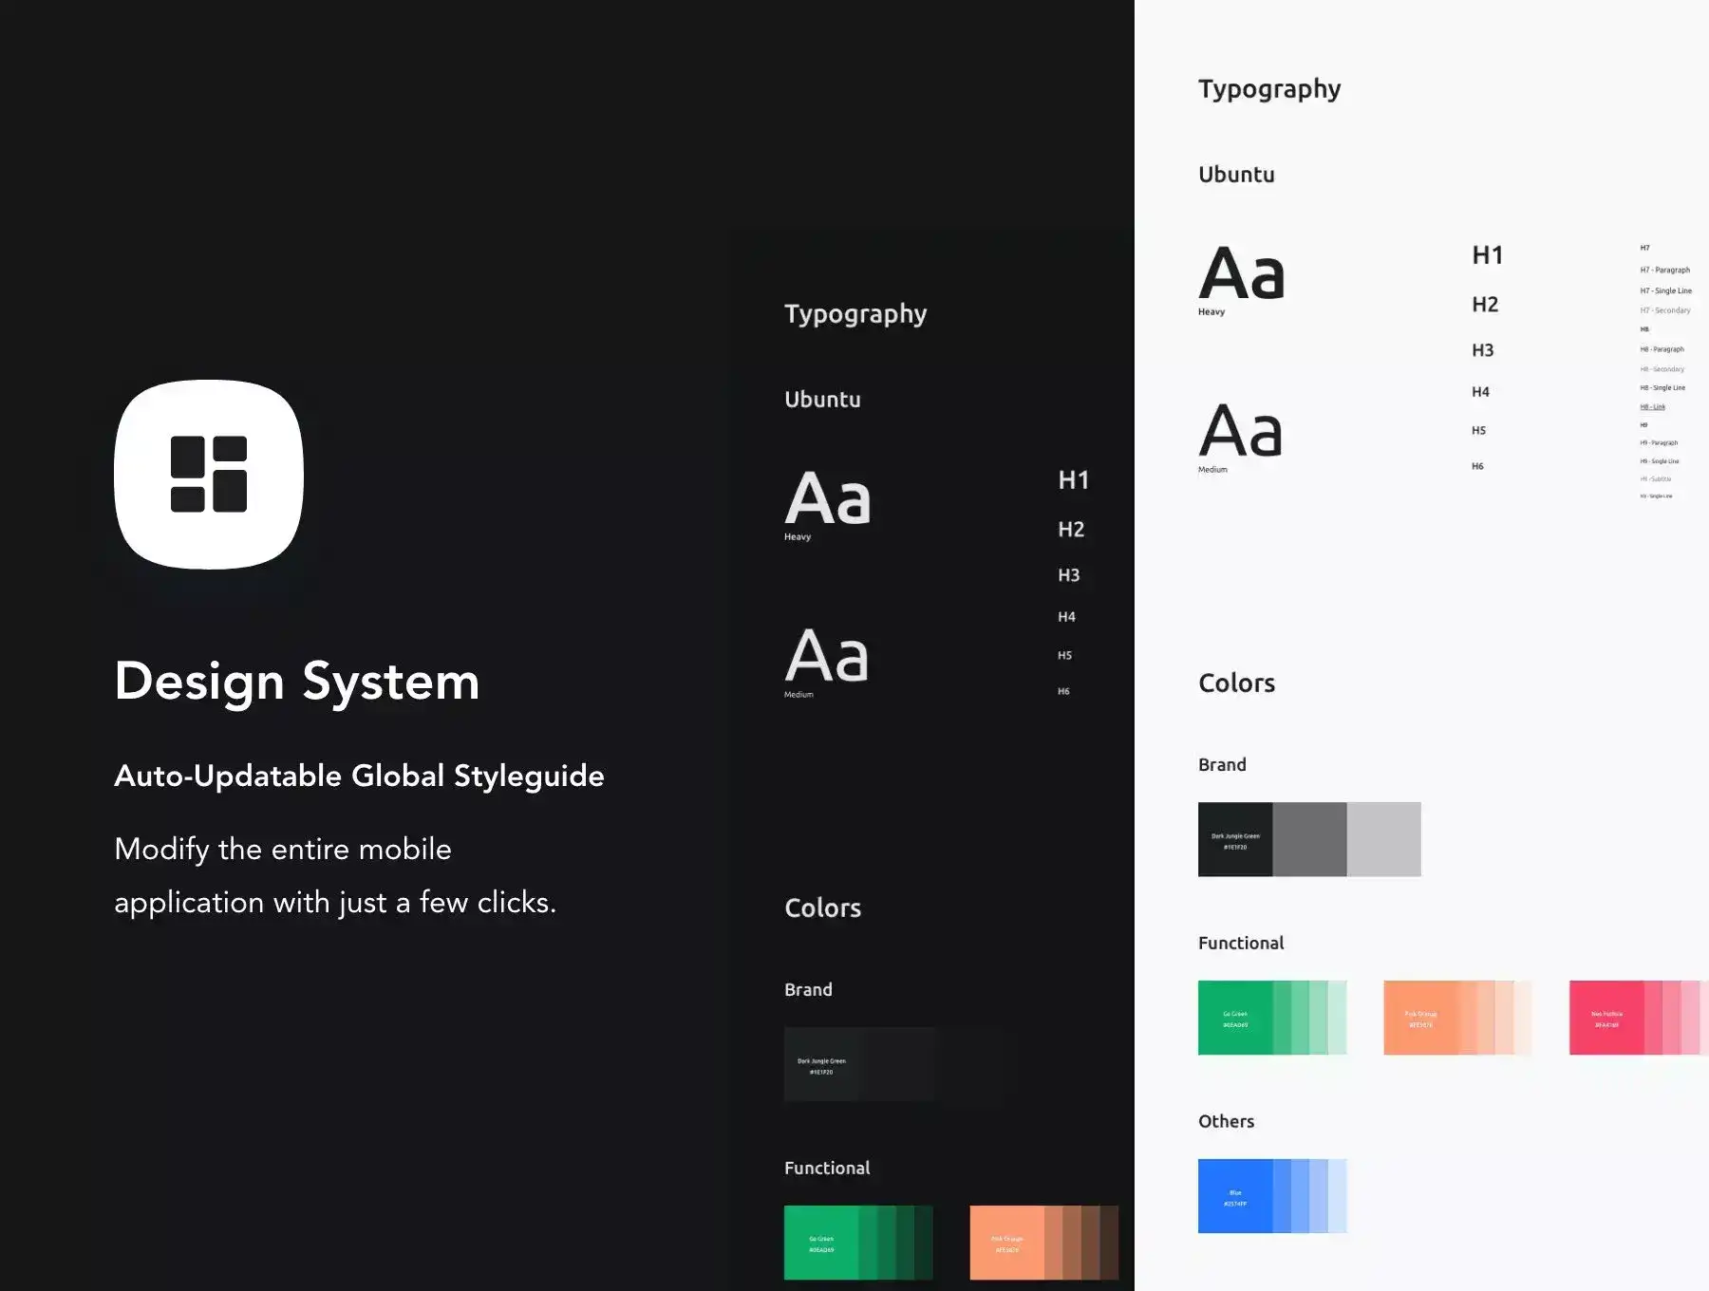Click the Heavy 'Aa' sample in light panel
This screenshot has height=1291, width=1709.
1241,274
